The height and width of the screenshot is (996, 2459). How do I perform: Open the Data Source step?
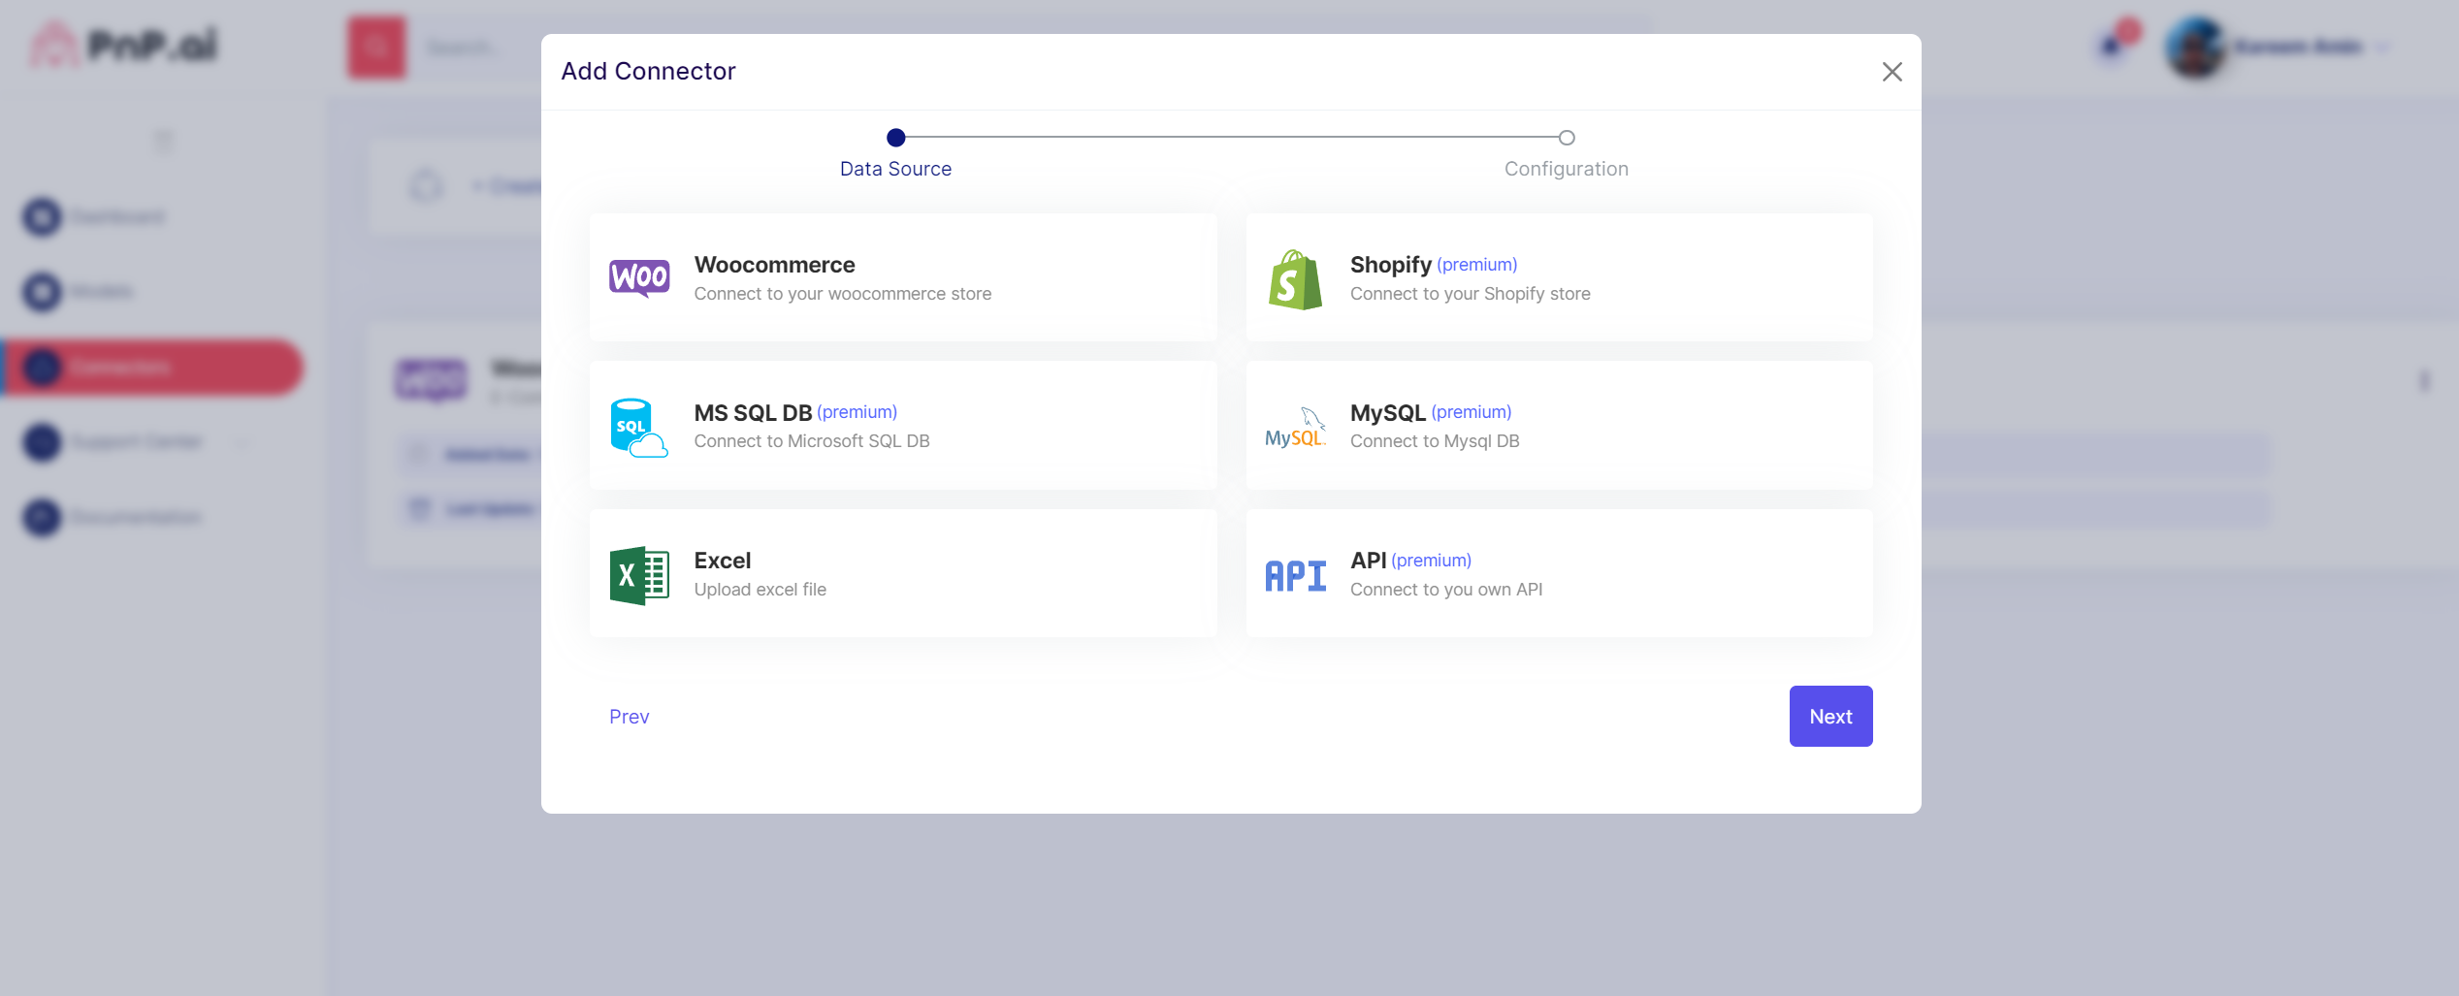click(x=895, y=169)
